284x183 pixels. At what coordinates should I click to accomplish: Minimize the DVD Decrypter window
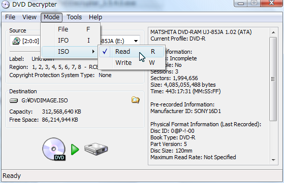(x=241, y=3)
